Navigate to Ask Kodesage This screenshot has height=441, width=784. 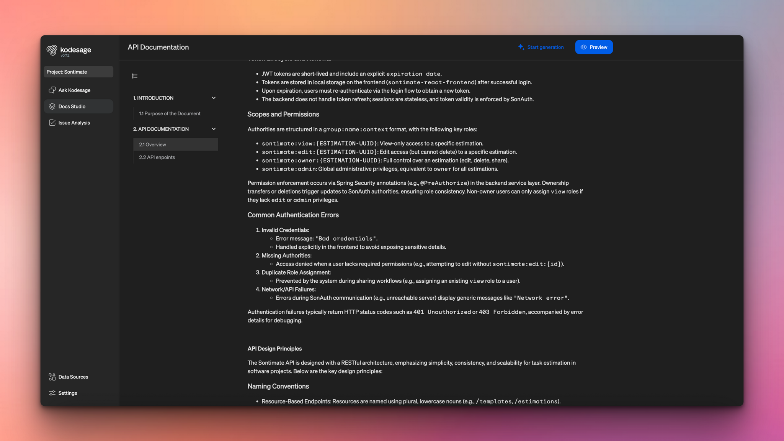click(74, 90)
